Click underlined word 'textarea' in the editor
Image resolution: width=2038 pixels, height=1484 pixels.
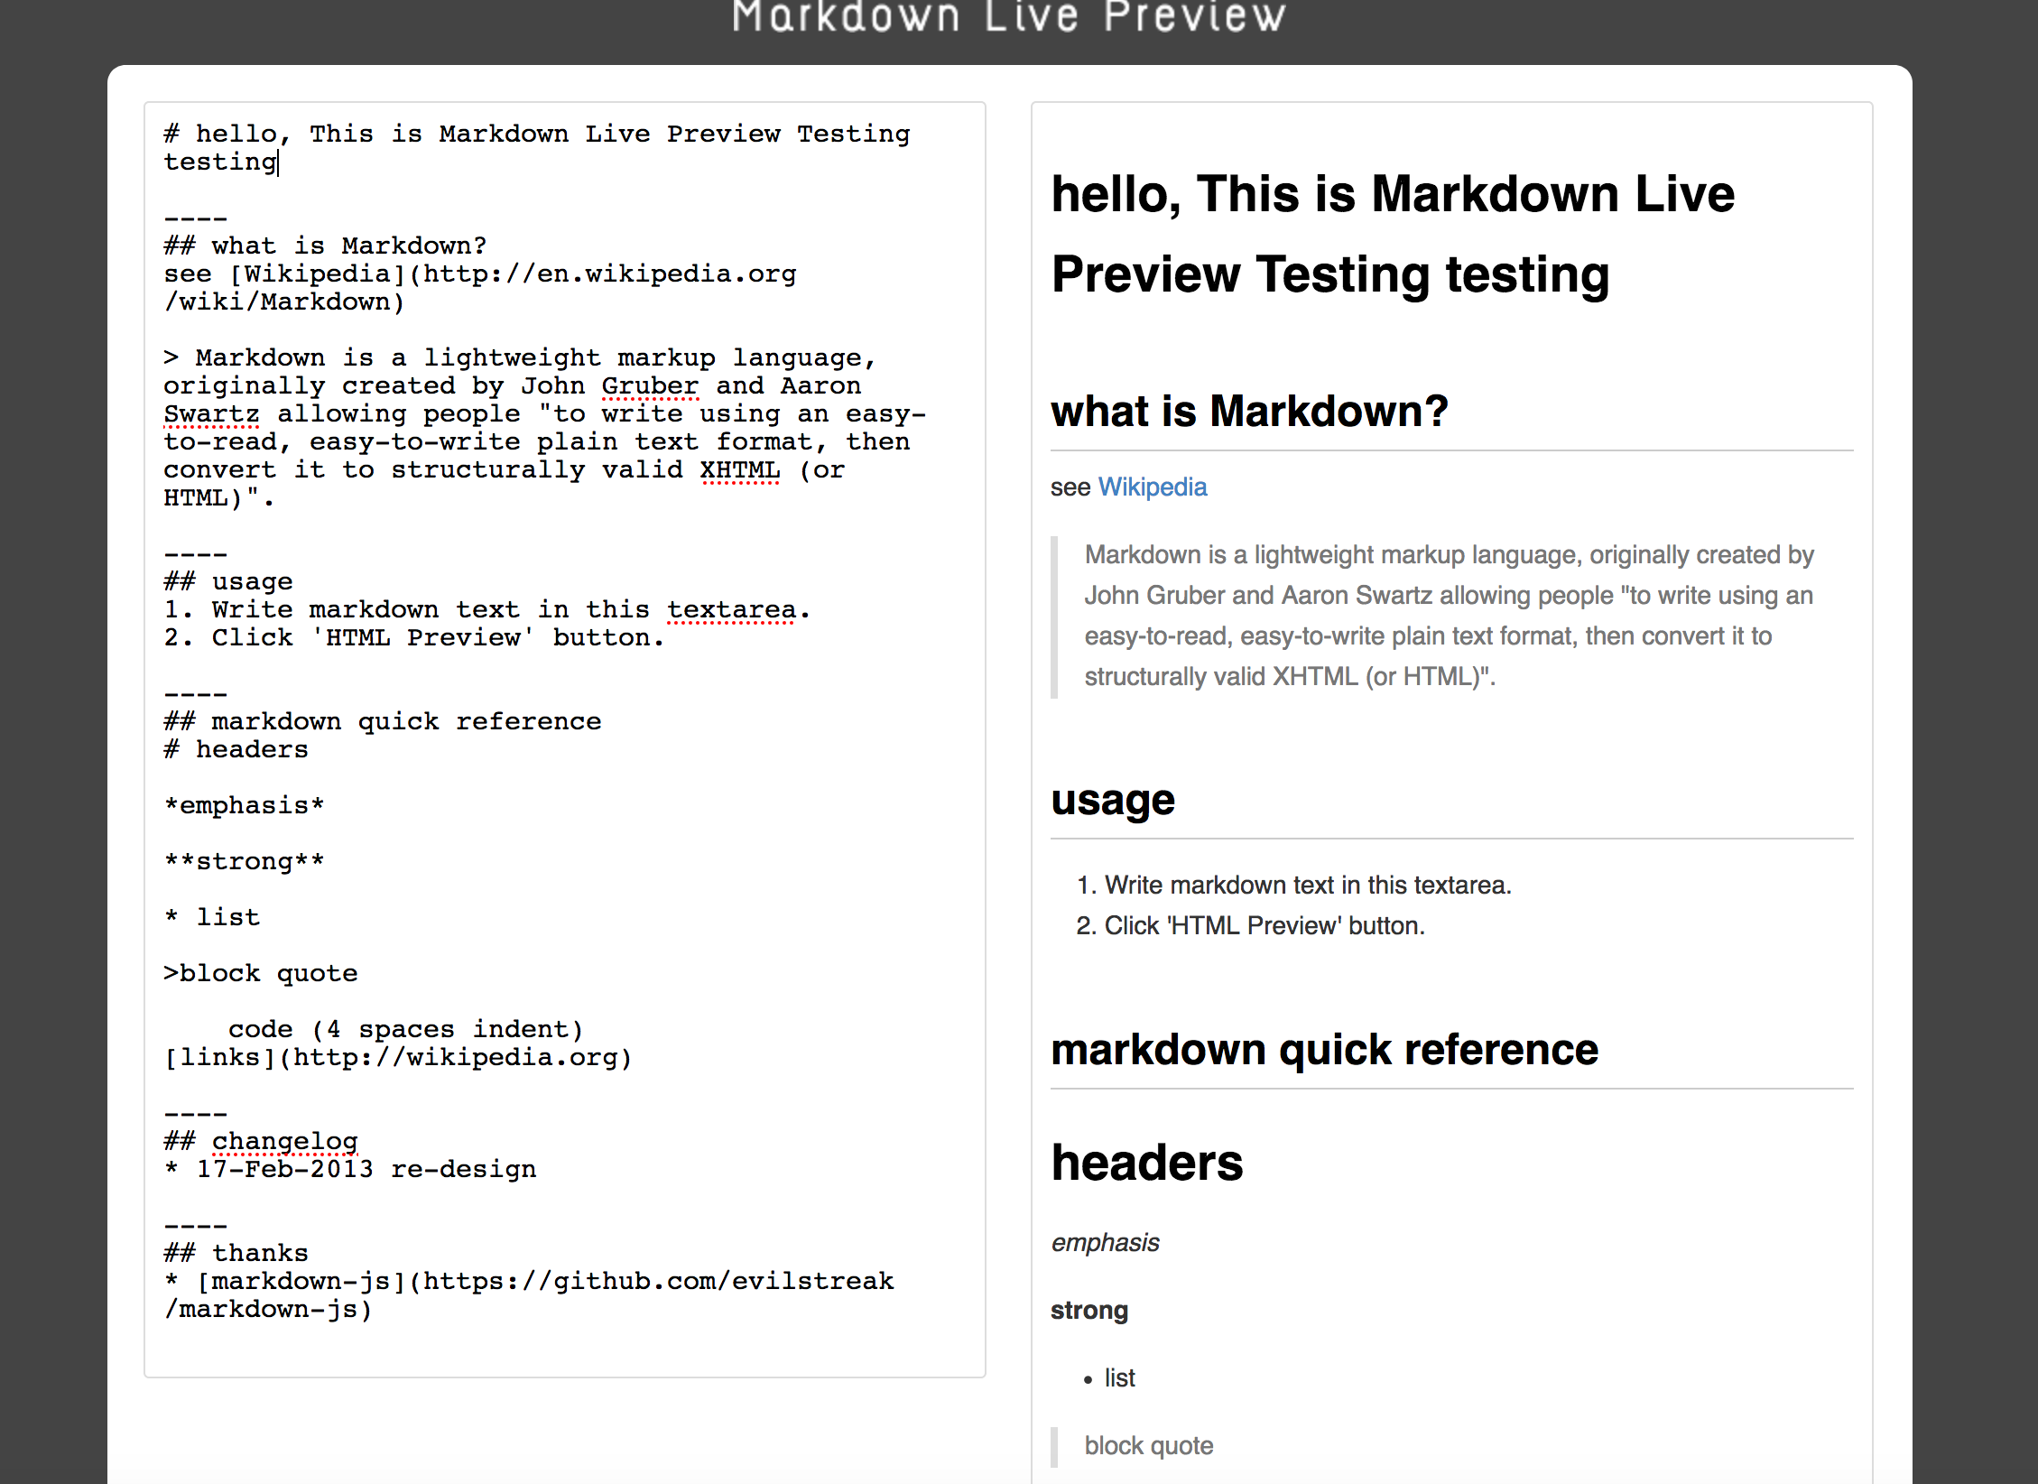pos(731,609)
